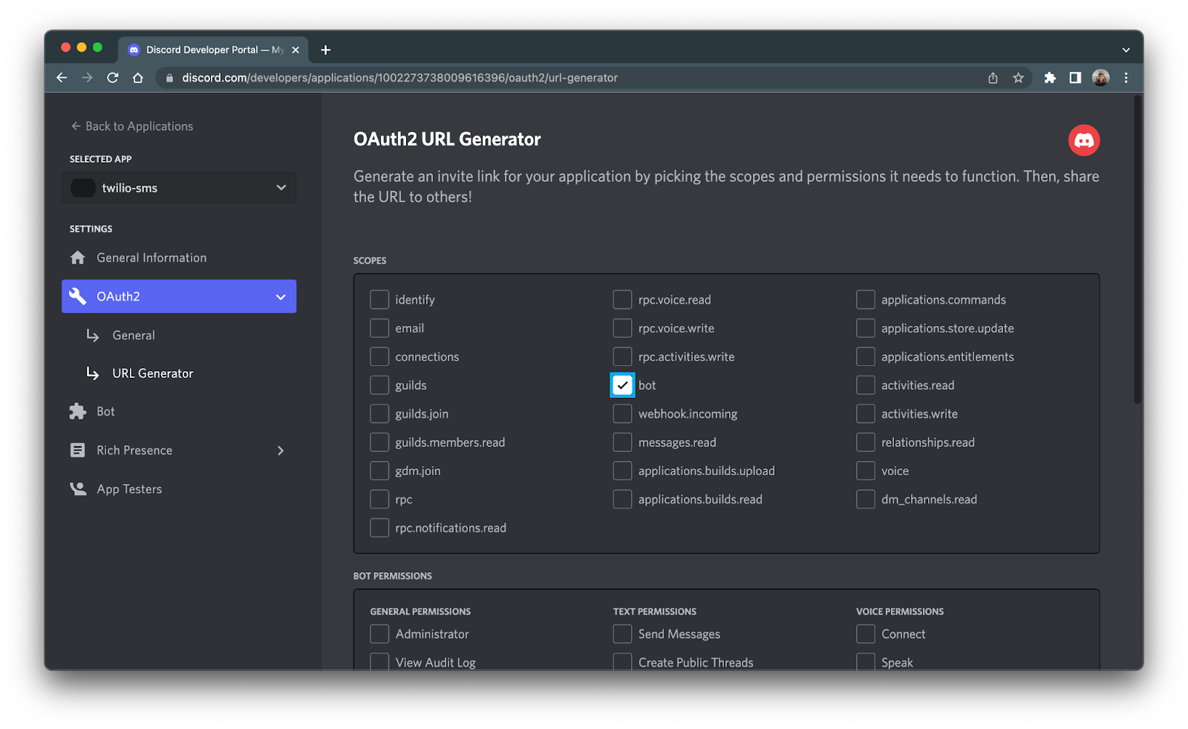Click the red Discord logo icon

(1084, 140)
